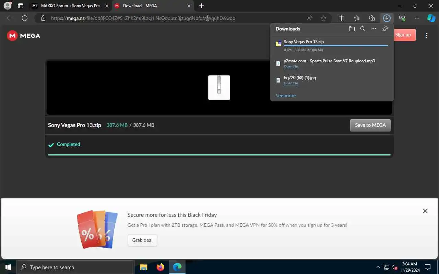Open File Explorer from taskbar
This screenshot has height=274, width=439.
tap(143, 267)
